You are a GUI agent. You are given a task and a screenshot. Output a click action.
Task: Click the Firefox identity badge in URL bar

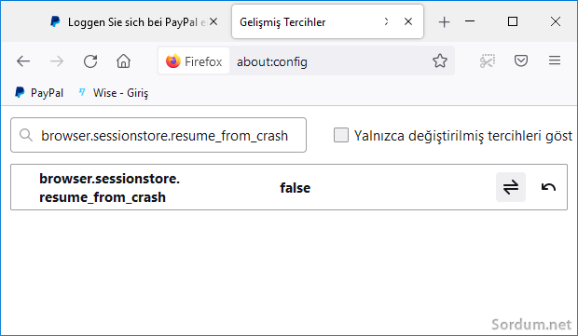pos(194,61)
